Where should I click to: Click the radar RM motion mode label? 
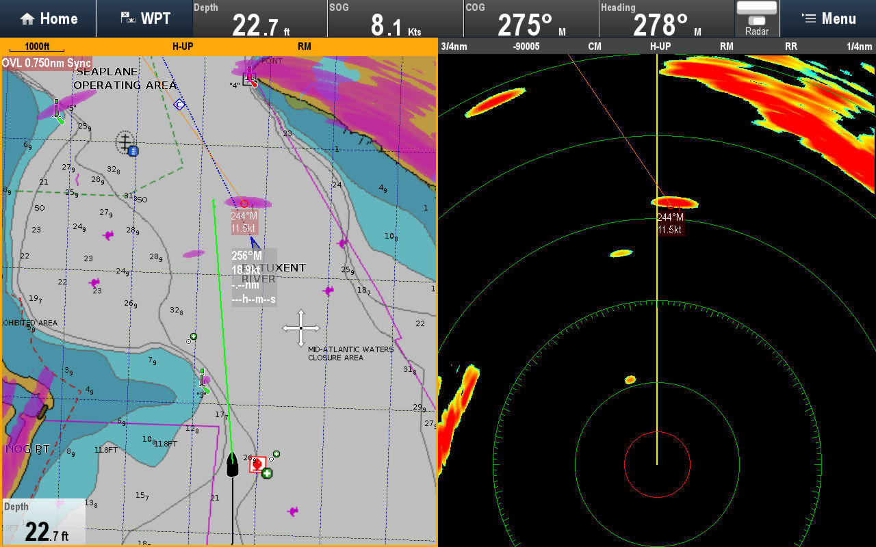(x=727, y=46)
